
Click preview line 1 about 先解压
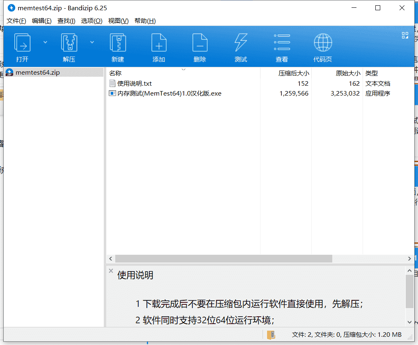tap(249, 304)
